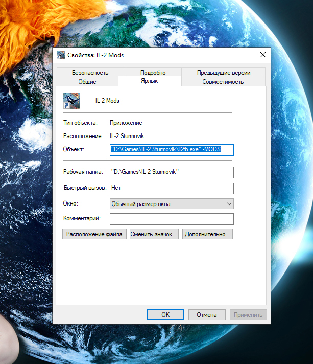The width and height of the screenshot is (313, 364).
Task: Click the Окно label
Action: tap(70, 203)
